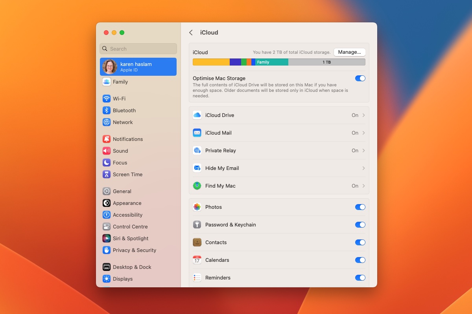Click the Desktop & Dock label
The image size is (472, 314).
(x=132, y=267)
